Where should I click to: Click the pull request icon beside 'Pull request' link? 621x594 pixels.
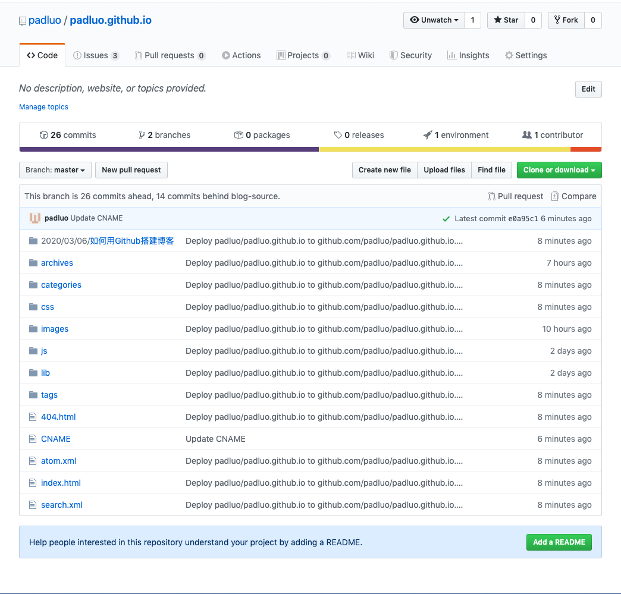[491, 196]
